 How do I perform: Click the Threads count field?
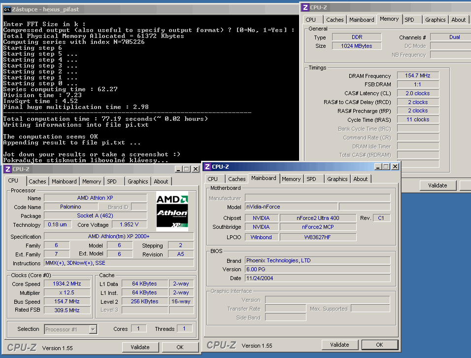(x=184, y=328)
